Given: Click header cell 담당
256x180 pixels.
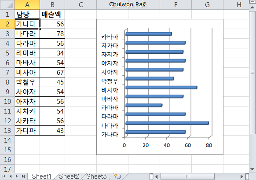Looking at the screenshot, I should tap(27, 15).
